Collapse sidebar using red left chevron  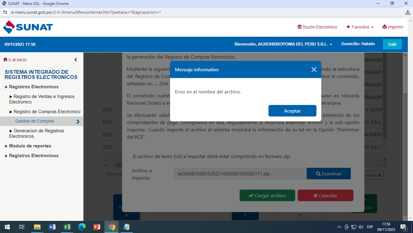tap(76, 60)
